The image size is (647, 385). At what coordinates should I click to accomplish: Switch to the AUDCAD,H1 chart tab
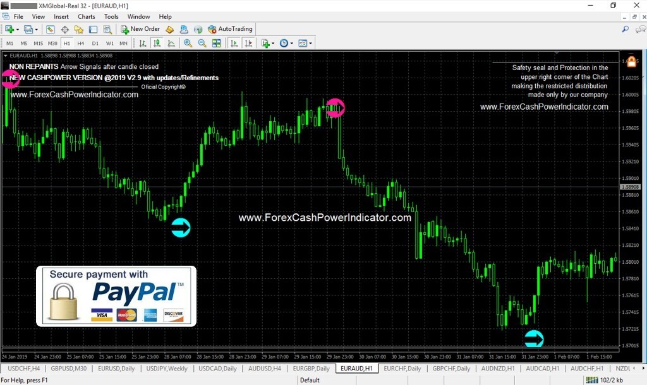coord(542,369)
